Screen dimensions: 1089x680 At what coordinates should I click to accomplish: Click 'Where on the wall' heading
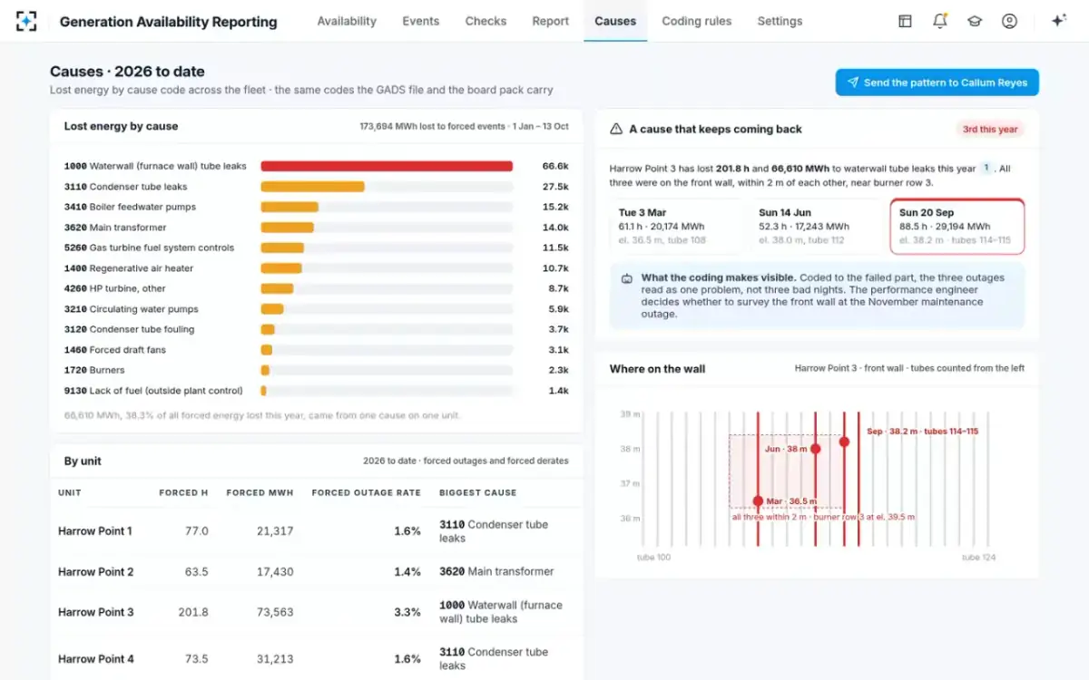click(x=657, y=368)
